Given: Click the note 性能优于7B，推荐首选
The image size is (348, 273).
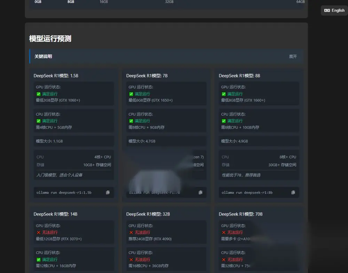Looking at the screenshot, I should 241,175.
